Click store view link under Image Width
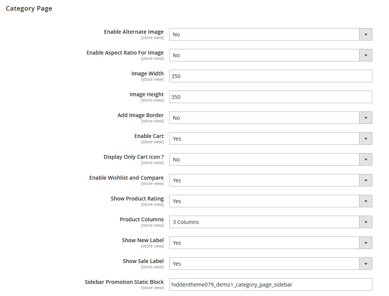 coord(152,79)
